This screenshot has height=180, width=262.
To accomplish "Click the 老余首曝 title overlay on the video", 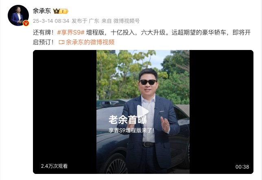I will (x=128, y=120).
